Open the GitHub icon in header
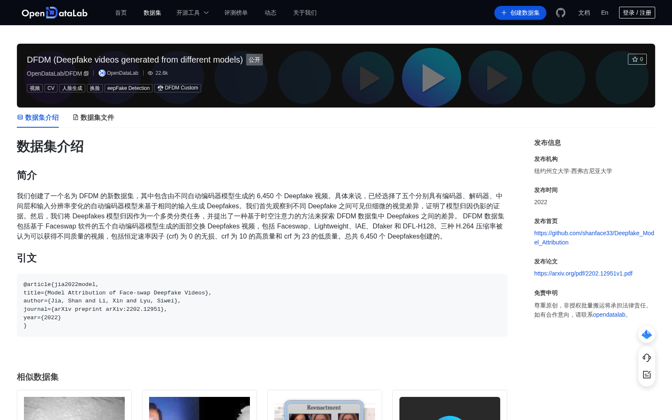 click(x=561, y=13)
